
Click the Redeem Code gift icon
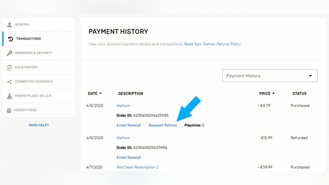click(x=9, y=110)
